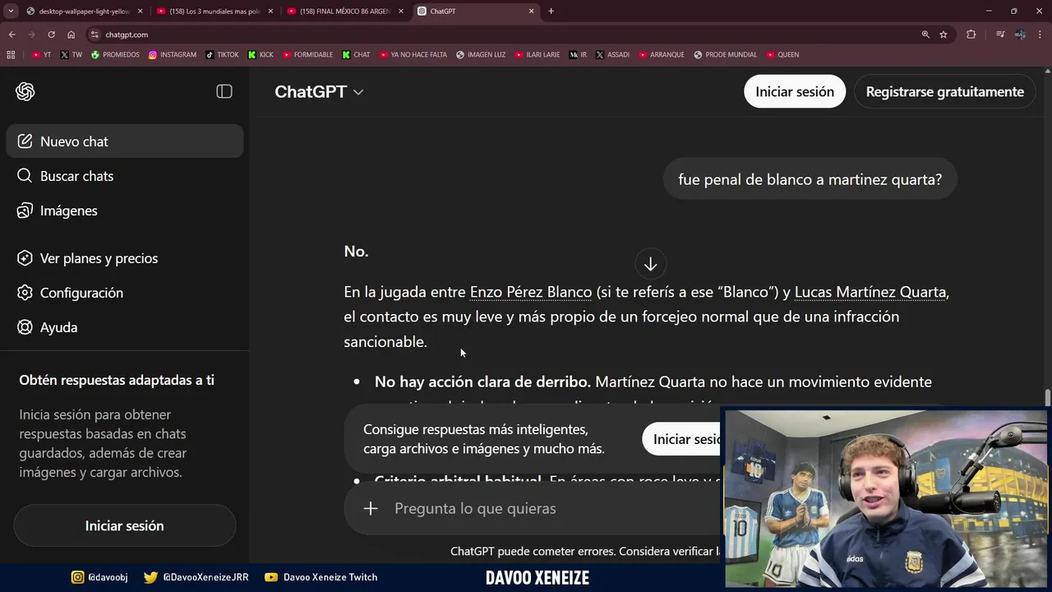Viewport: 1052px width, 592px height.
Task: Open the Lucas Martínez Quarta link
Action: pos(870,292)
